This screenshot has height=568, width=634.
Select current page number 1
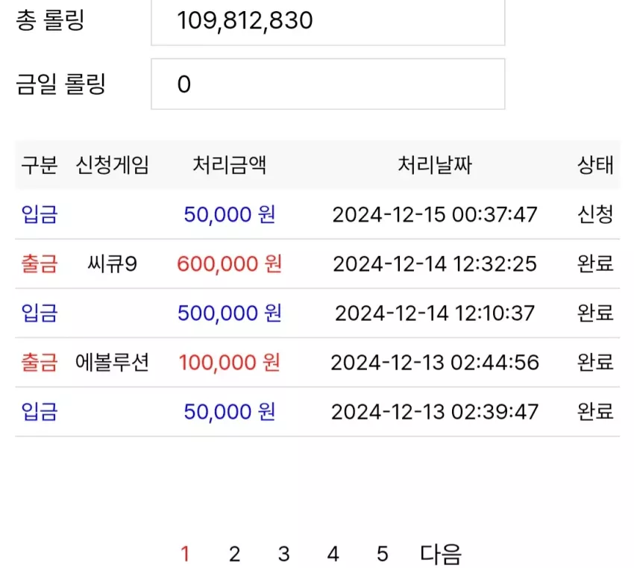click(185, 554)
